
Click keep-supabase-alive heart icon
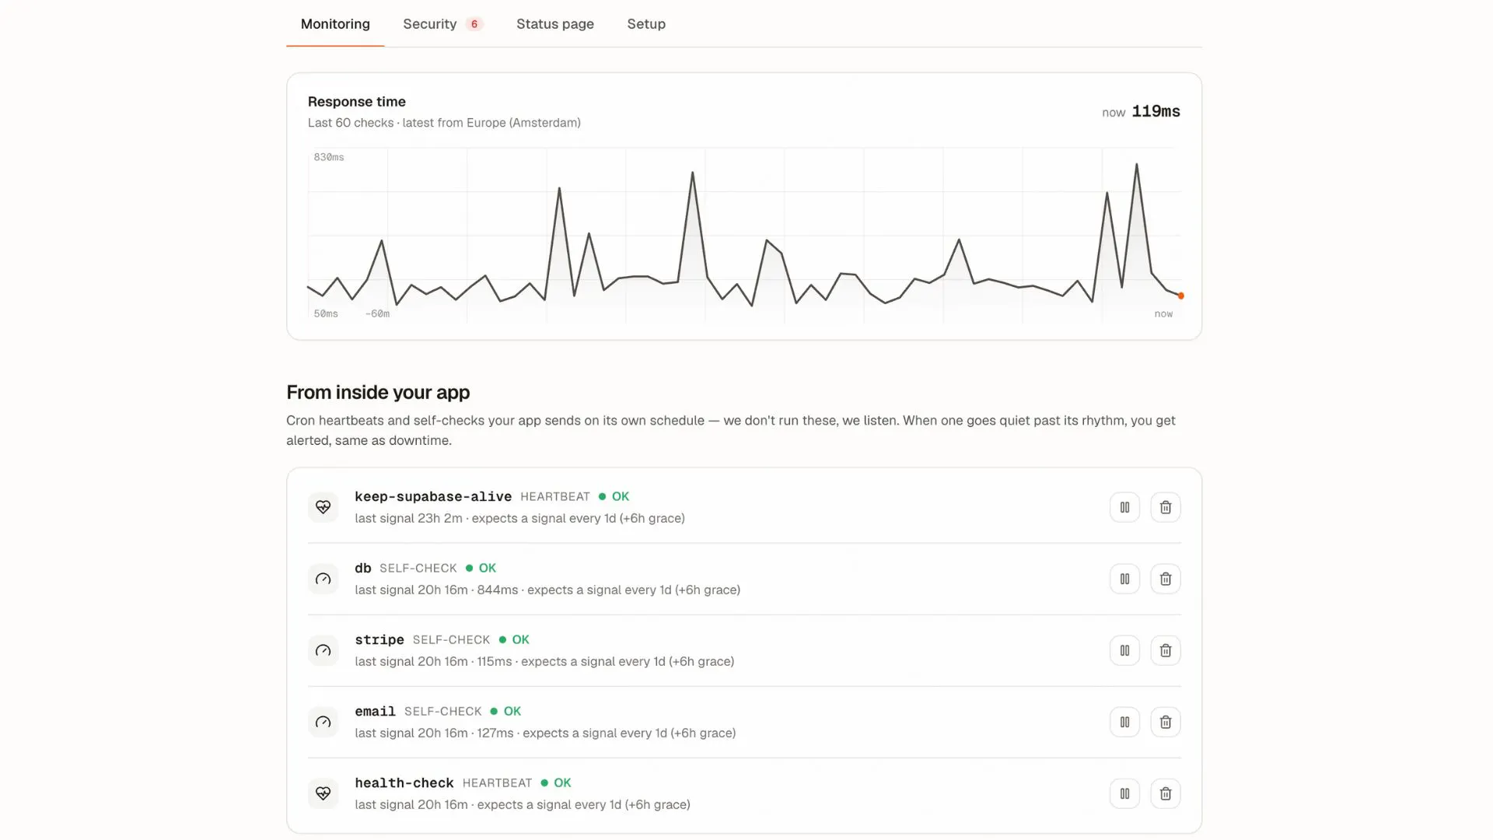[x=323, y=507]
